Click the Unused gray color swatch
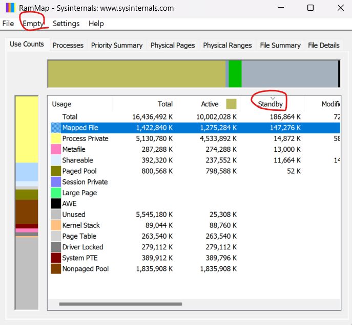Image resolution: width=352 pixels, height=325 pixels. (56, 215)
